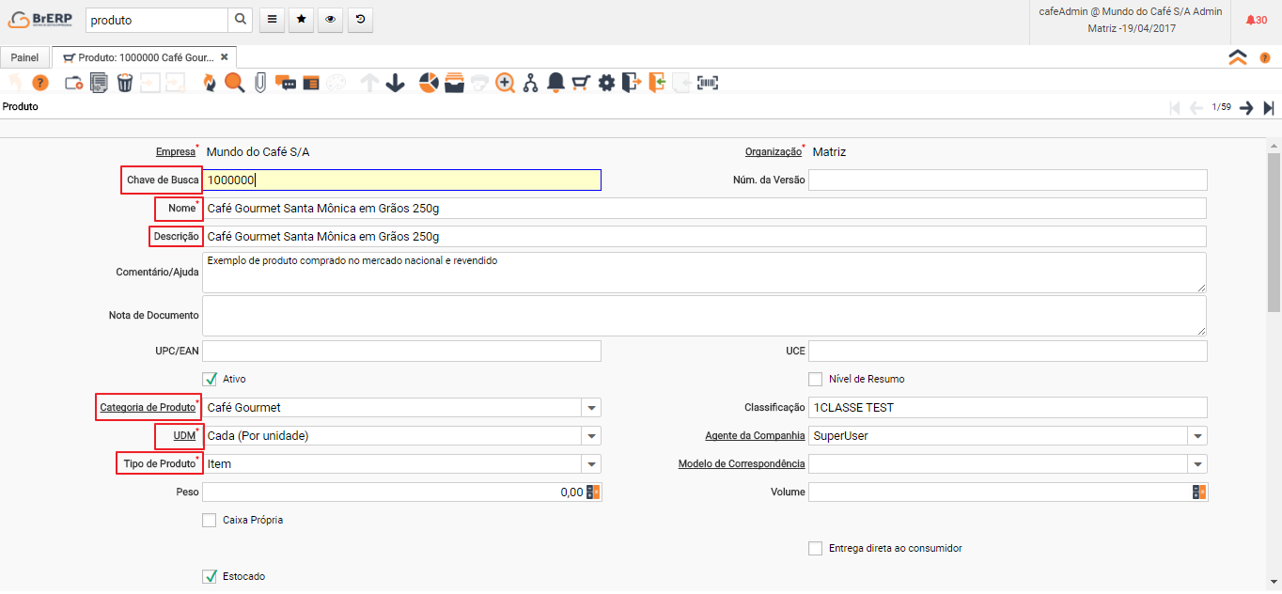Open the orange magnifier find record tool
Image resolution: width=1282 pixels, height=594 pixels.
[234, 83]
